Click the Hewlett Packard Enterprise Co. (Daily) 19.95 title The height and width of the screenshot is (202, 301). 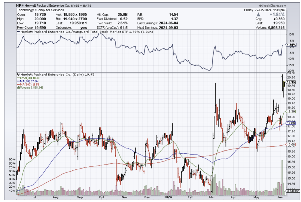click(x=57, y=74)
